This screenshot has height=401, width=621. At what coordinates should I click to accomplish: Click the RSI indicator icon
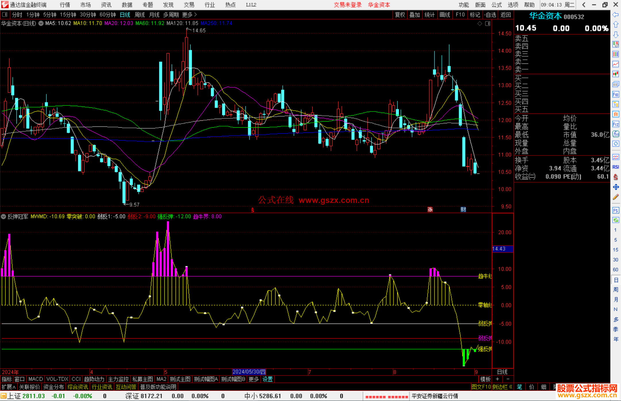click(x=616, y=167)
